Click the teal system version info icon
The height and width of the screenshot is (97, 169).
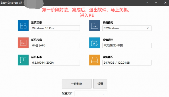23,60
